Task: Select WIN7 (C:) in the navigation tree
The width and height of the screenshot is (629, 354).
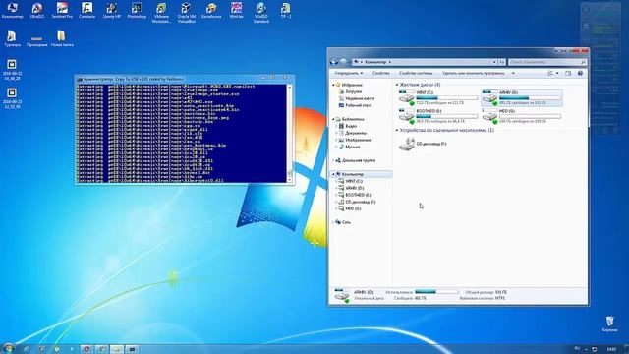Action: [x=354, y=181]
